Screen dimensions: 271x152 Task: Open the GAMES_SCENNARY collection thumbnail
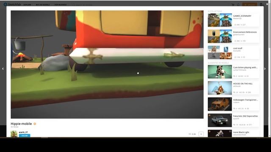coord(220,20)
